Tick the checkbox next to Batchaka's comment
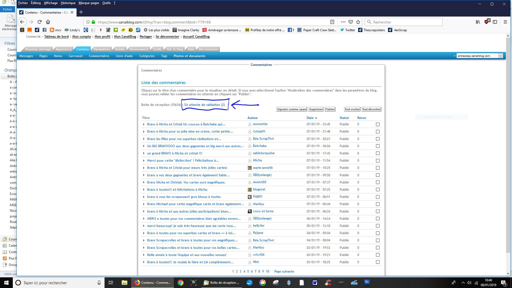The width and height of the screenshot is (512, 288). tap(378, 146)
